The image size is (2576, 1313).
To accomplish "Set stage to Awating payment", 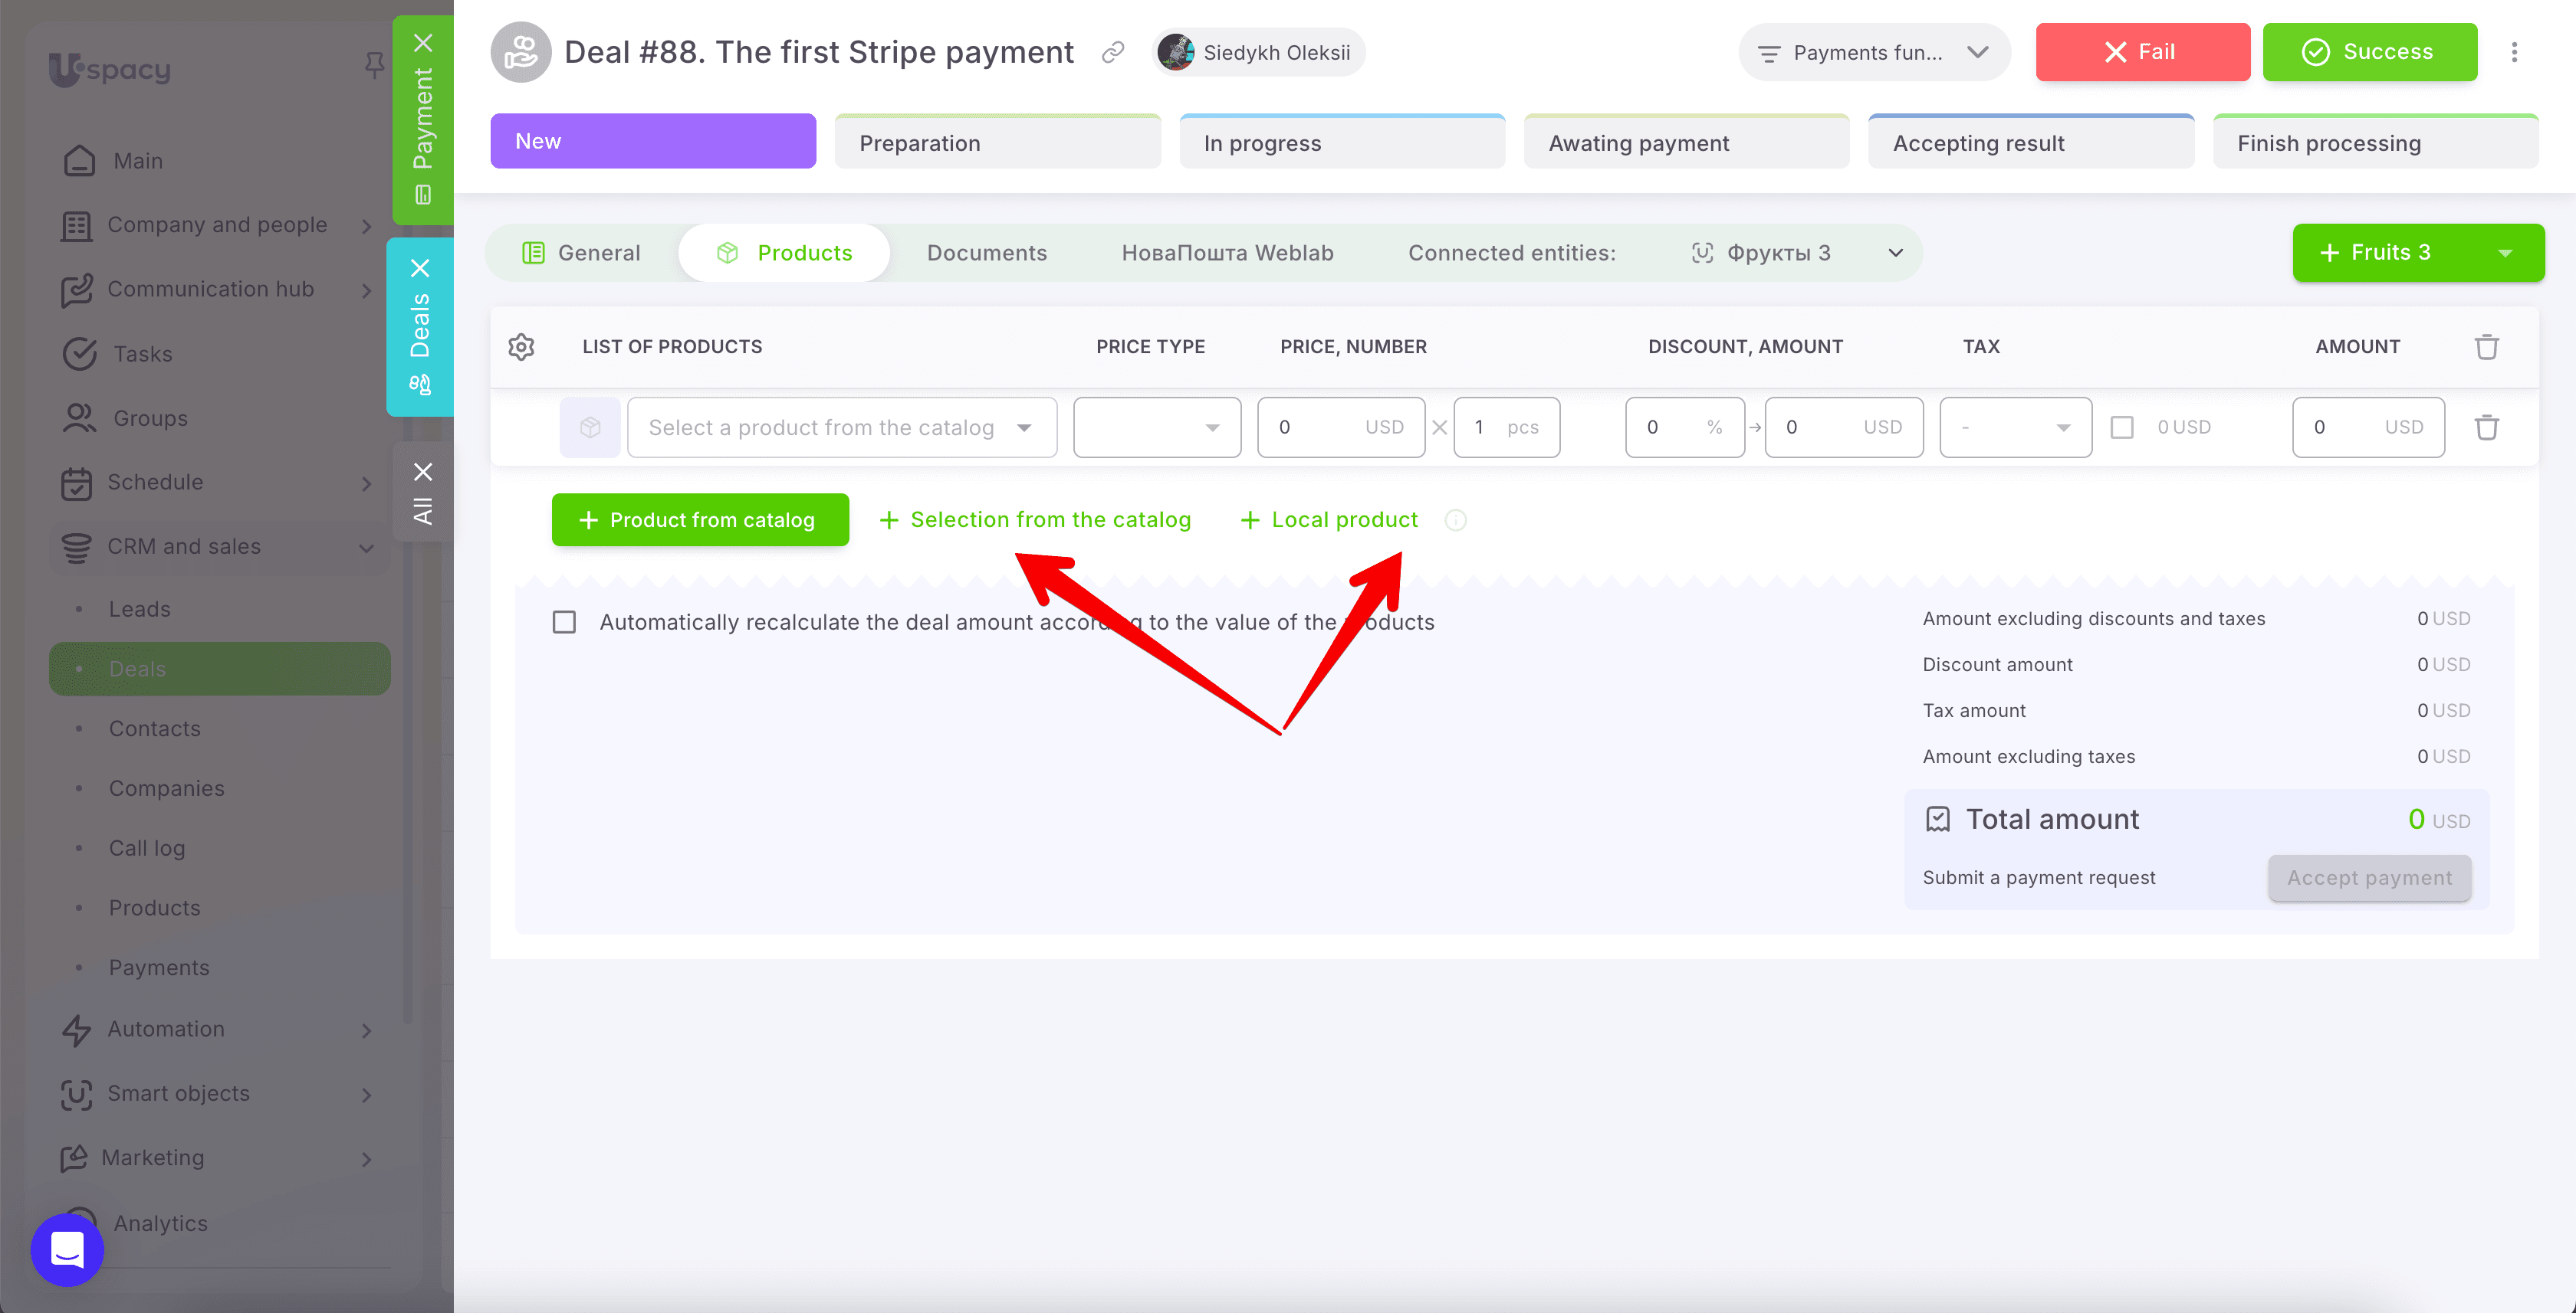I will [x=1686, y=142].
